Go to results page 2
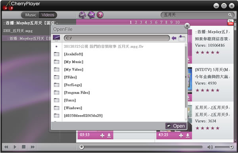238x153 pixels. [x=136, y=22]
